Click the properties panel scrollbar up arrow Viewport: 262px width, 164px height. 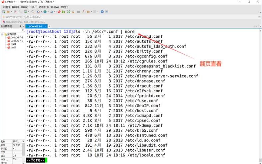pos(23,142)
